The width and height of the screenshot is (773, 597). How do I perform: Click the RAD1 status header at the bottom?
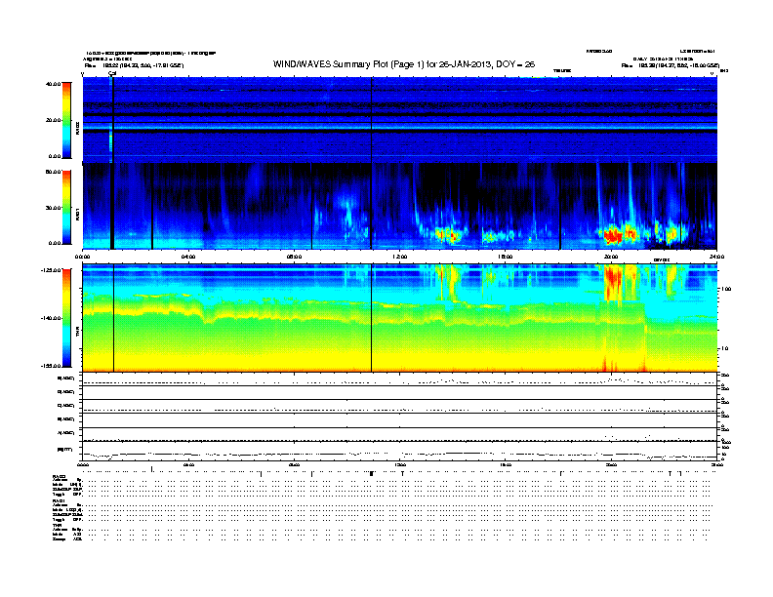[59, 501]
